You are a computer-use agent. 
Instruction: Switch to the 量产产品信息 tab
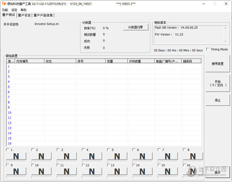[x=43, y=15]
